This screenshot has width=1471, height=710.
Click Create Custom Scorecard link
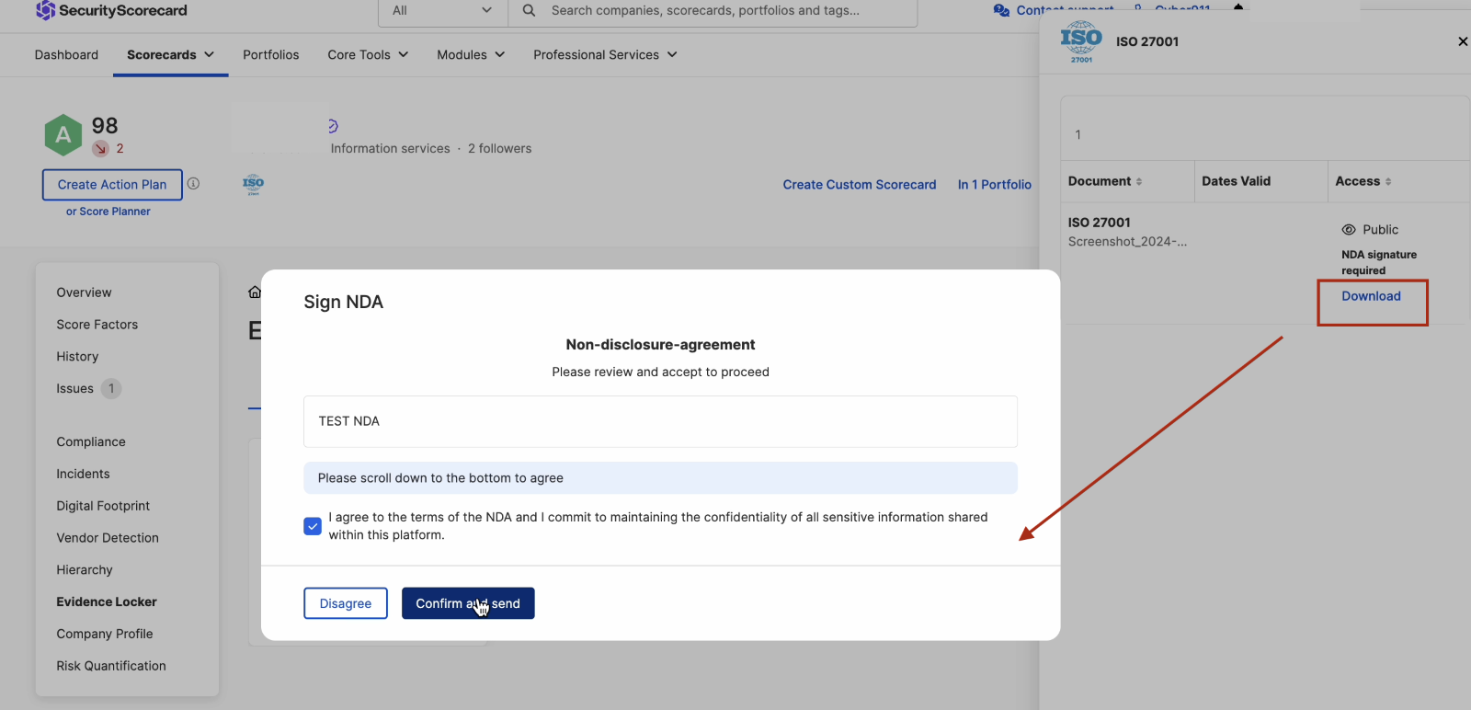860,185
